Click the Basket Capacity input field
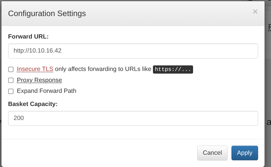 [x=133, y=118]
